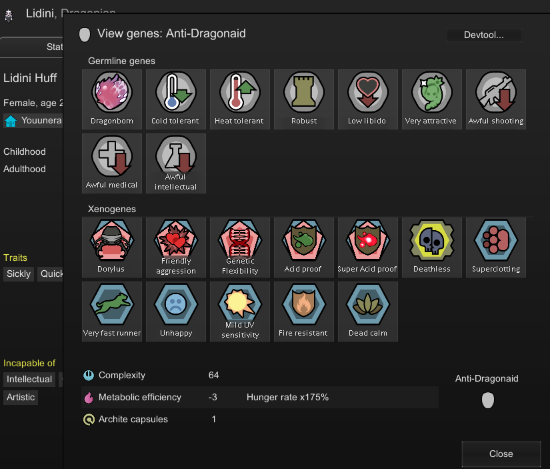Select the Super Acid proof xenogene
Viewport: 550px width, 469px height.
[367, 248]
